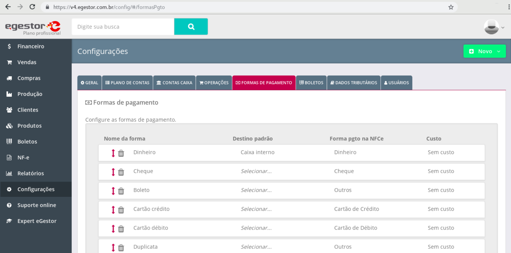Open the Operações tab

pos(214,83)
